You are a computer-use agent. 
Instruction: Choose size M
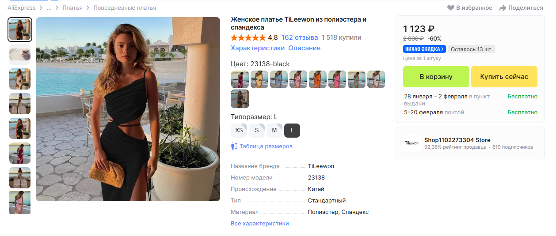coord(274,130)
